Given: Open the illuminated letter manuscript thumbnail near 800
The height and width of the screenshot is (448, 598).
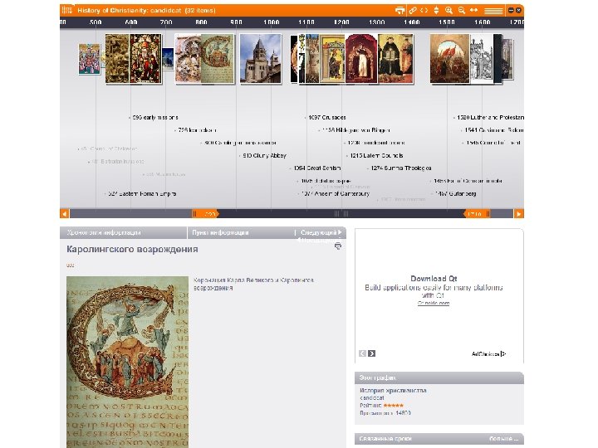Looking at the screenshot, I should [217, 59].
